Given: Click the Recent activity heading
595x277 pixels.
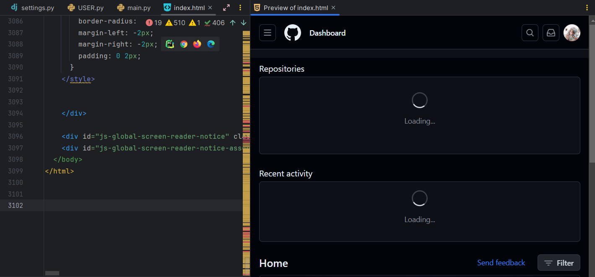Looking at the screenshot, I should coord(286,173).
